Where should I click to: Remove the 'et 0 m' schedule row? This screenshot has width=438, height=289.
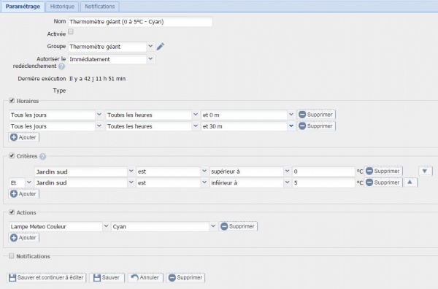316,115
